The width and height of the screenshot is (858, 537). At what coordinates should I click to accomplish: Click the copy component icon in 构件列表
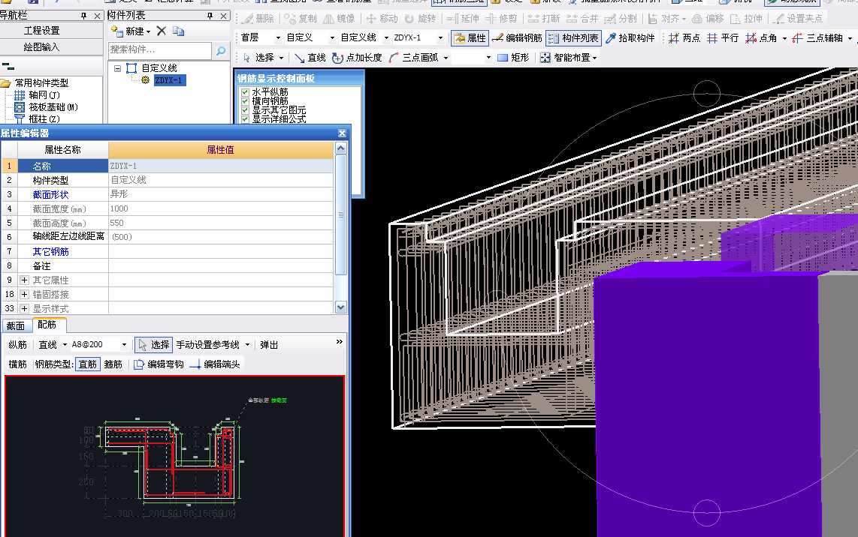pos(178,31)
